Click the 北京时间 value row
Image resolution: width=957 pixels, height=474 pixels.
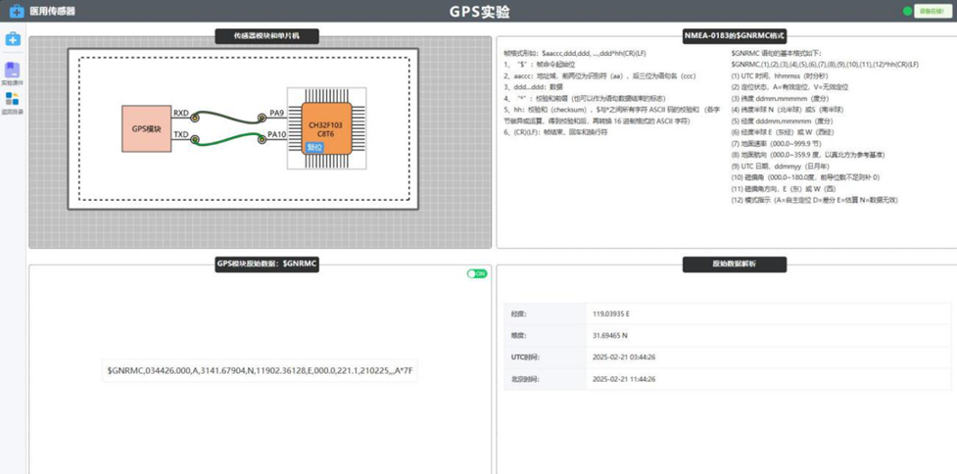pos(725,379)
